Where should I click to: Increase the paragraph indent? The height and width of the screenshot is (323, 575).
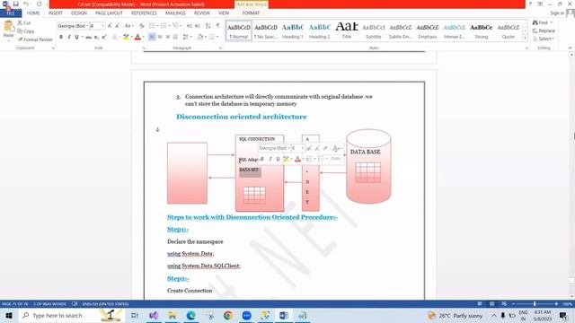pyautogui.click(x=198, y=26)
